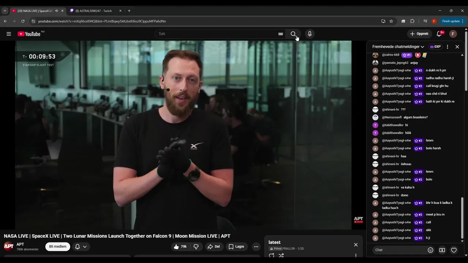468x263 pixels.
Task: Click @yamato_jepng62 message 'anjay'
Action: 414,63
